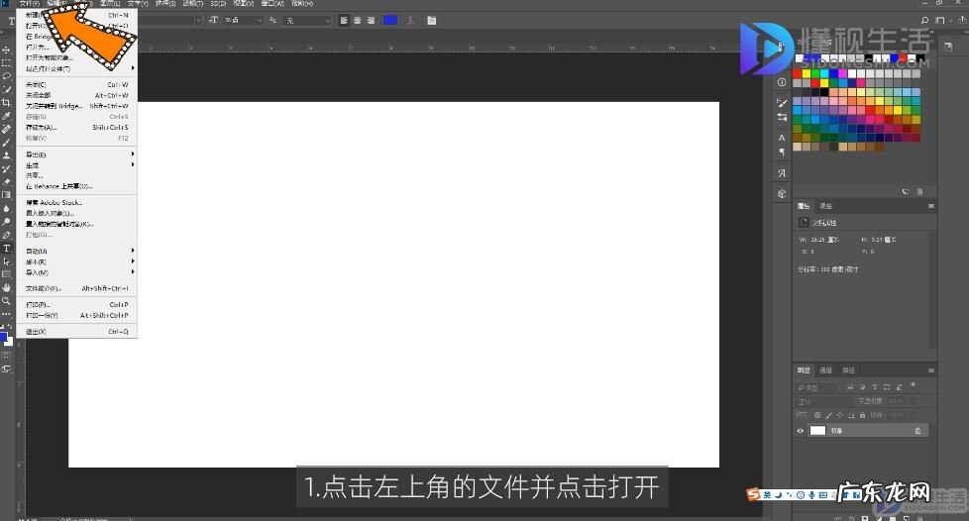Choose Behance share entry in File menu
This screenshot has height=521, width=969.
click(x=76, y=186)
